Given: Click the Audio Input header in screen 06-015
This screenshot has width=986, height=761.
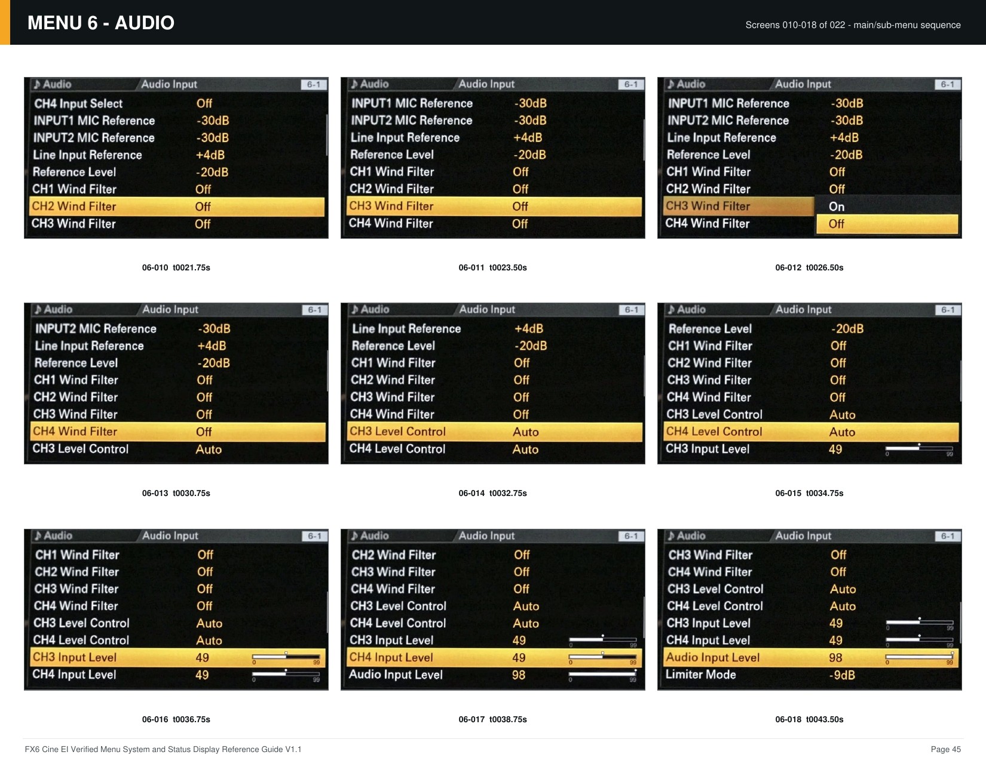Looking at the screenshot, I should [x=803, y=310].
